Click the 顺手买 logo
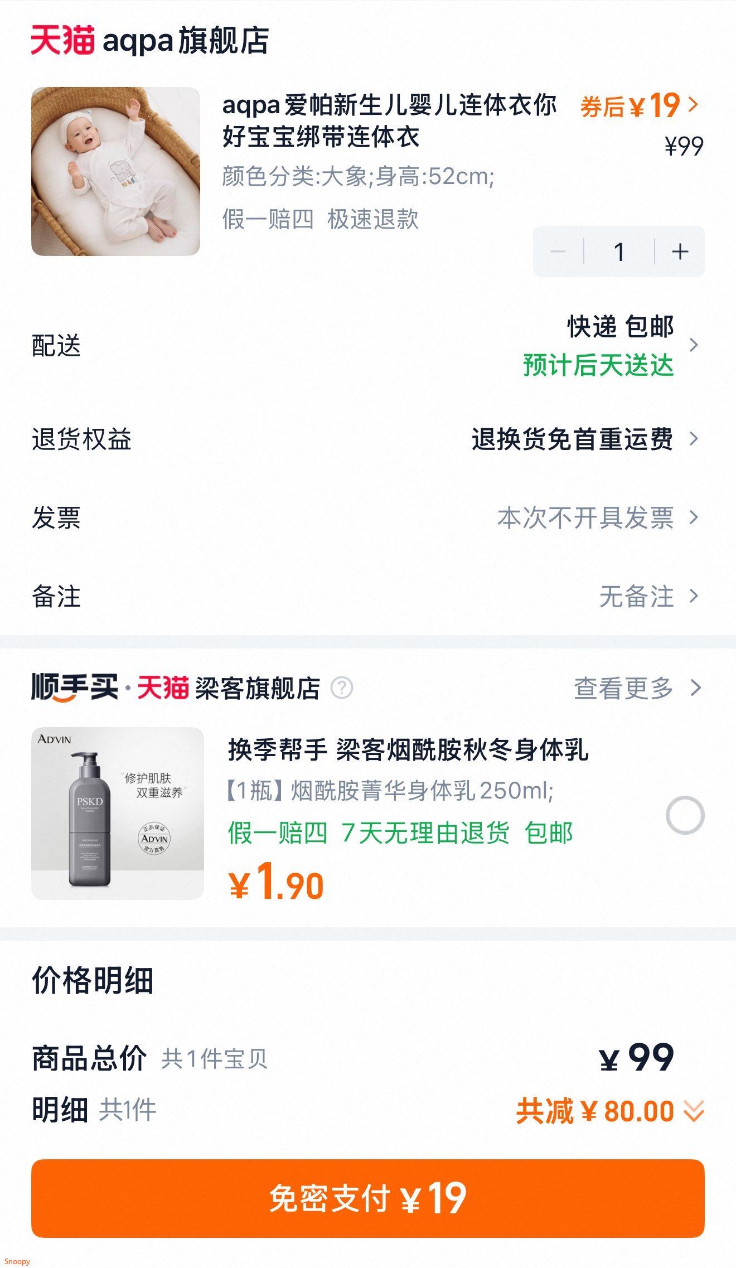Screen dimensions: 736x1268 (x=75, y=687)
